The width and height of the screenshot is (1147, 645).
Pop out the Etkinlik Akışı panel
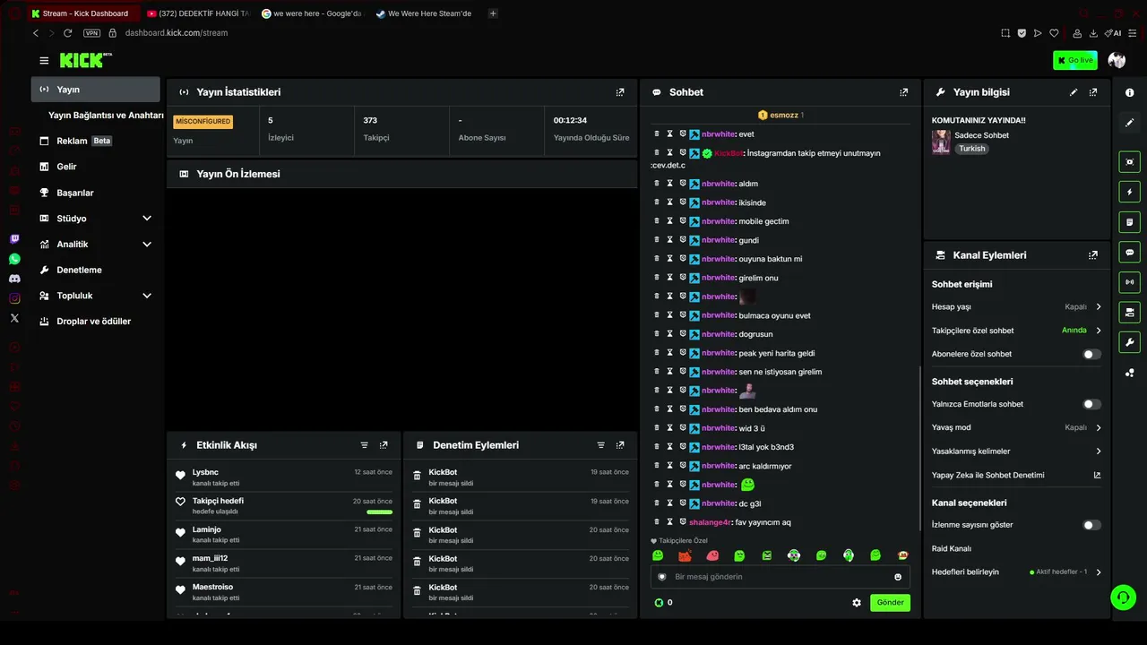coord(384,445)
